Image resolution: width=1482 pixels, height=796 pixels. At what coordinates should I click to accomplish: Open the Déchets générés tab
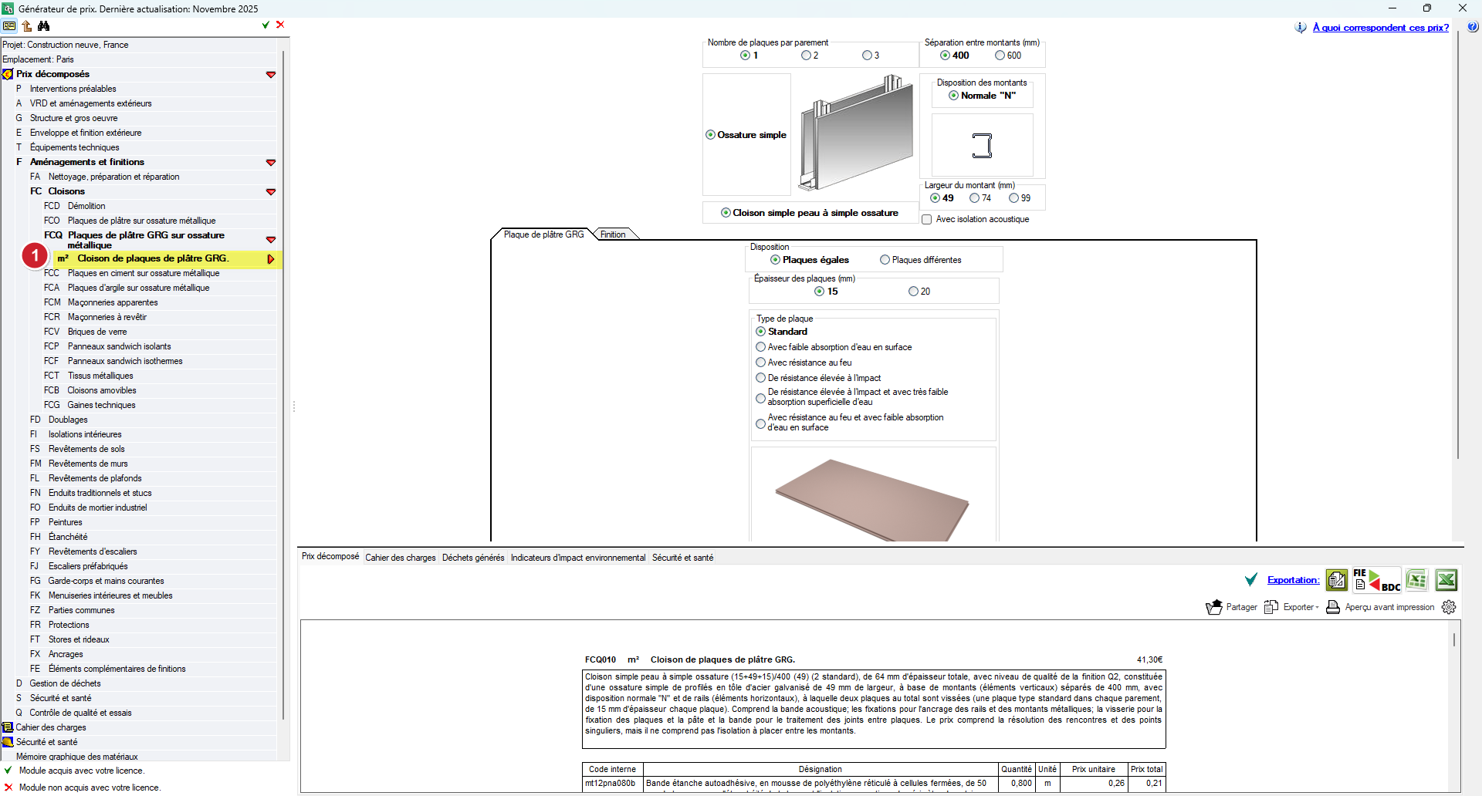click(473, 558)
